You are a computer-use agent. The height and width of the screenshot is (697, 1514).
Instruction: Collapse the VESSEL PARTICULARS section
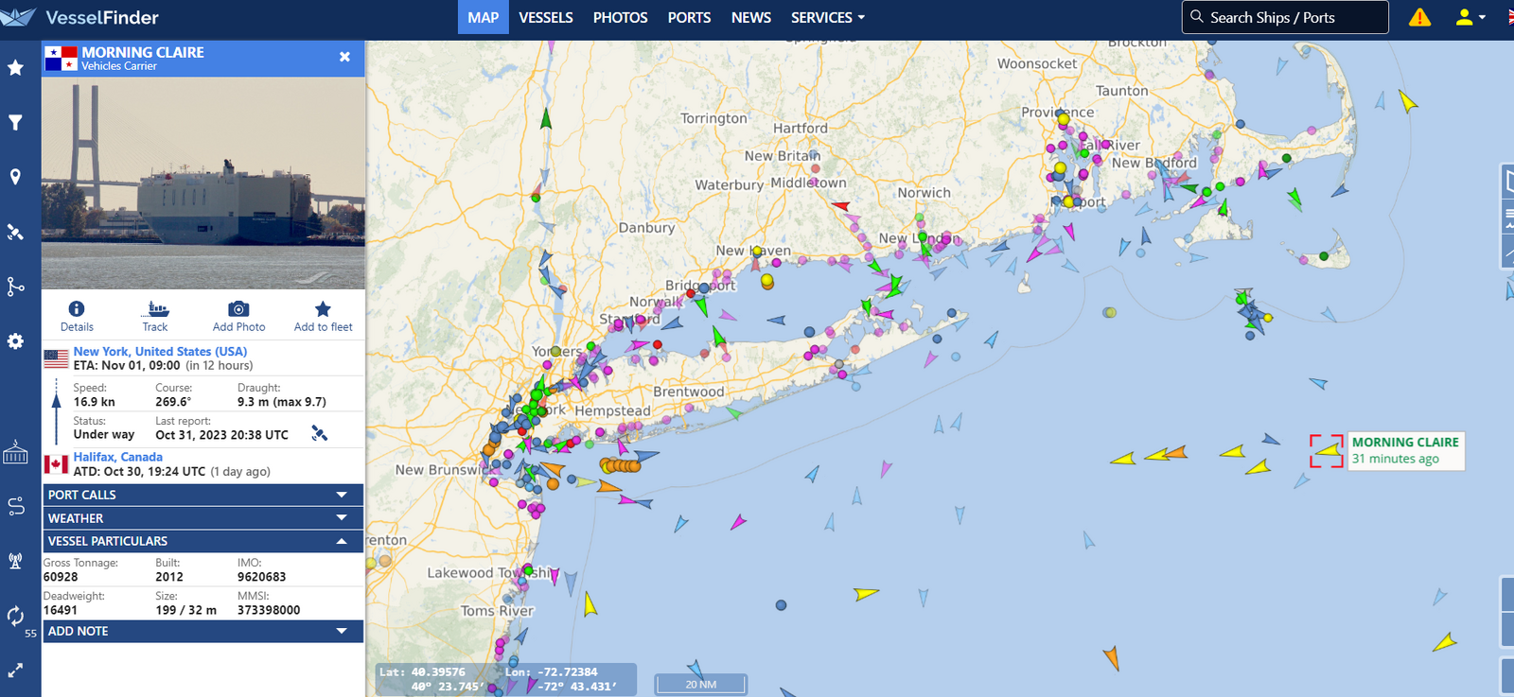pos(203,541)
